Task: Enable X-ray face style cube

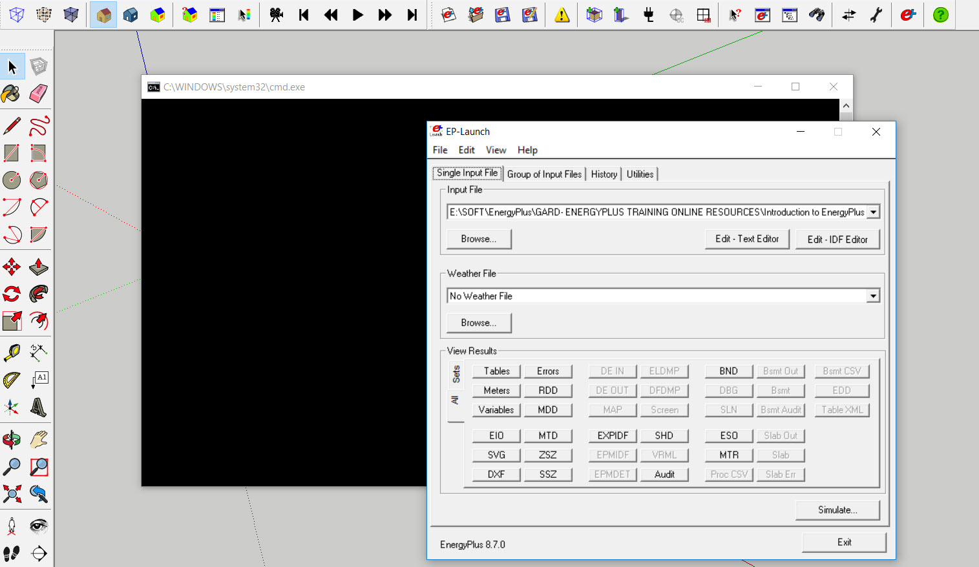Action: pos(17,14)
